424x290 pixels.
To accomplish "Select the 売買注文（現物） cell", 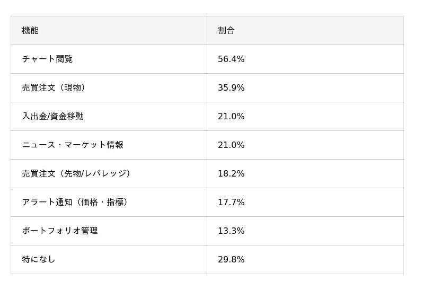I will [x=55, y=88].
